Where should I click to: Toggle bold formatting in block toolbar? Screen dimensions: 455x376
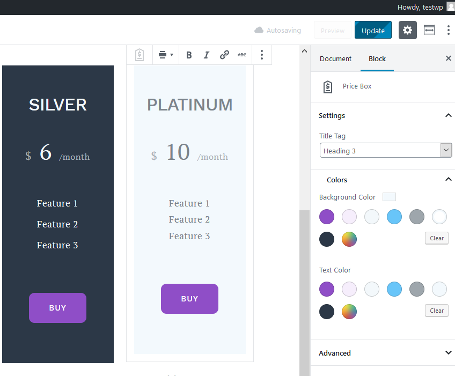(189, 55)
